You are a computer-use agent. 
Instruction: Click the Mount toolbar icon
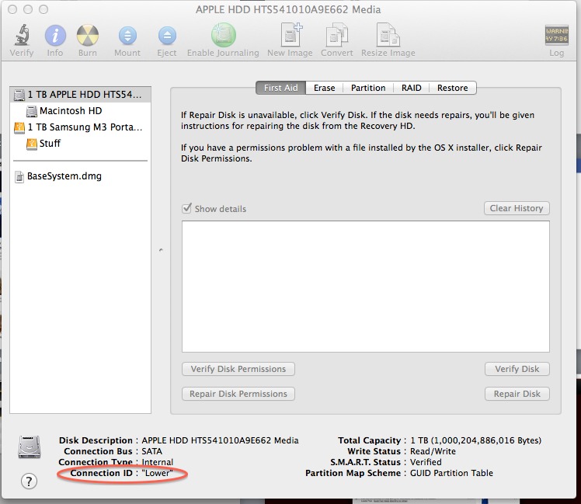(x=127, y=36)
